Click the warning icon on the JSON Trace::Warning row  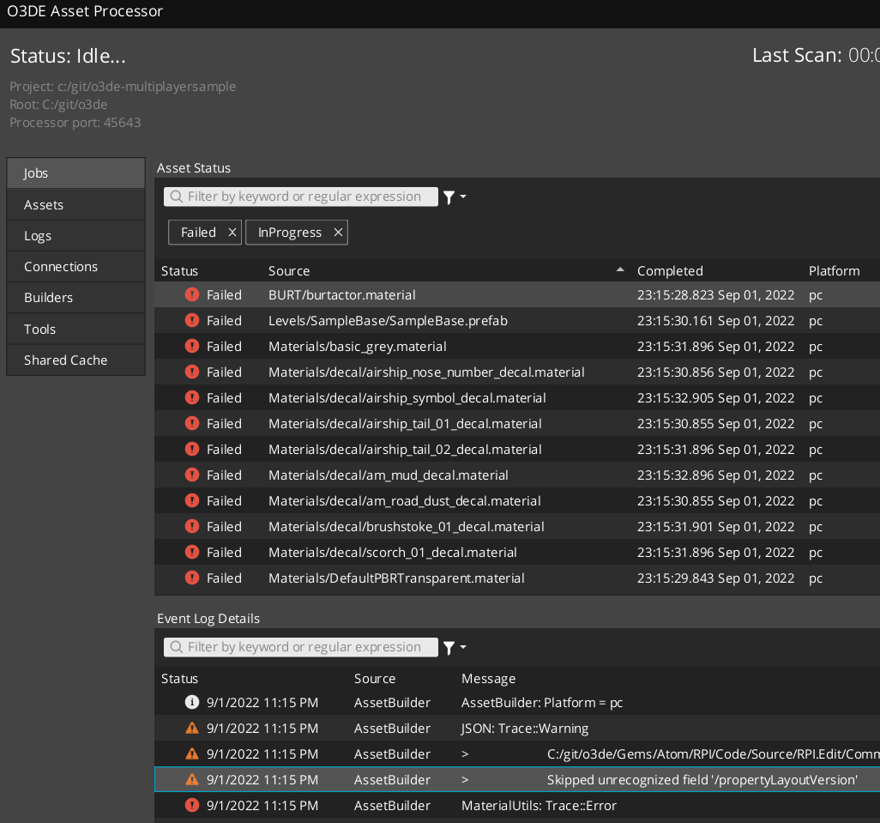click(192, 728)
